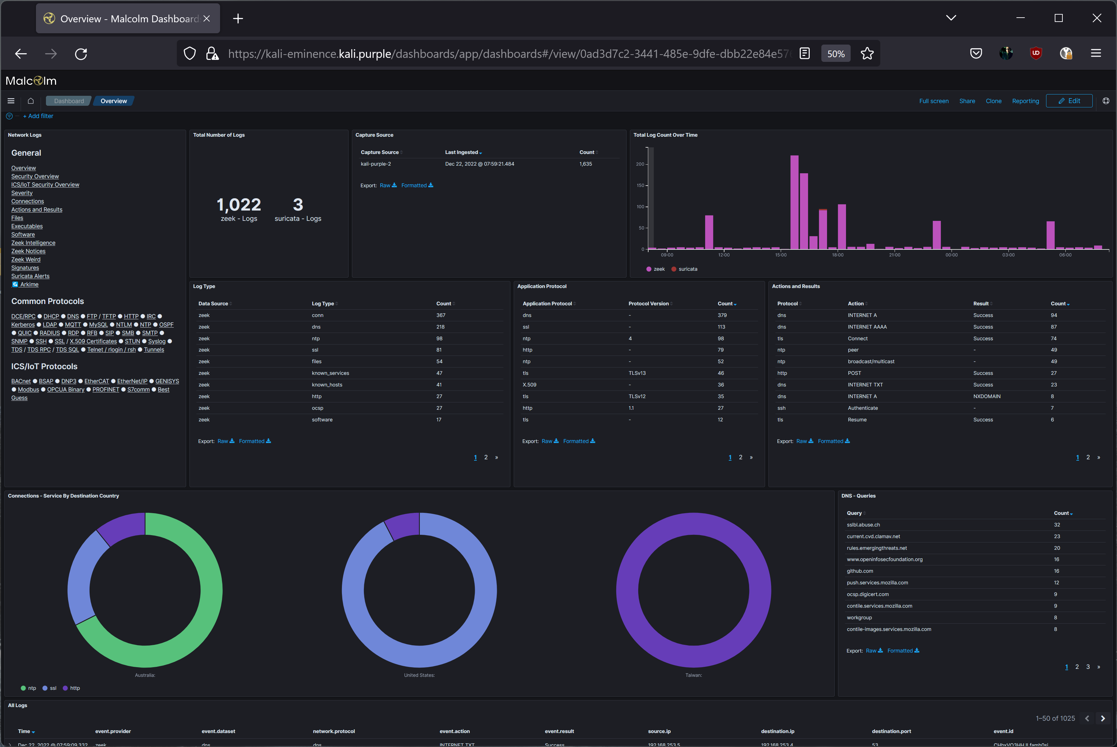Image resolution: width=1117 pixels, height=747 pixels.
Task: Click the home icon in breadcrumb bar
Action: pyautogui.click(x=31, y=101)
